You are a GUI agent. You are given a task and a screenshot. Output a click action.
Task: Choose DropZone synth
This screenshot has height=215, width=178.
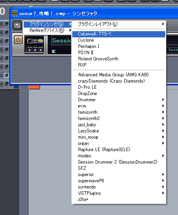click(x=119, y=93)
